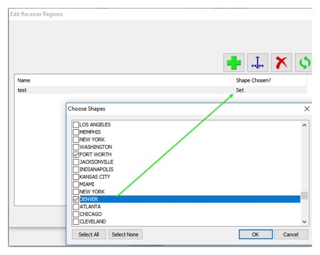
Task: Check the LOS ANGELES checkbox
Action: click(x=76, y=124)
